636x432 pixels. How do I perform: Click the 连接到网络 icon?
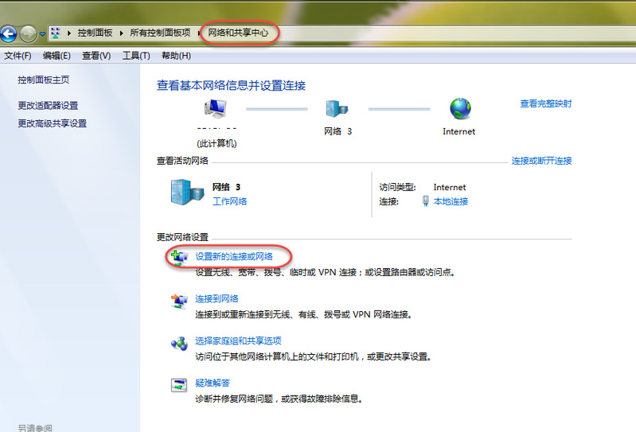(179, 301)
